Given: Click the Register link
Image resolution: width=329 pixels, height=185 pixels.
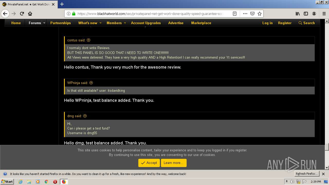Looking at the screenshot, I should click(285, 23).
